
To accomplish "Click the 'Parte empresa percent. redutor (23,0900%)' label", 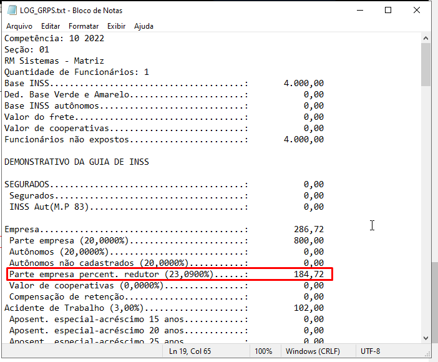I will [x=111, y=274].
